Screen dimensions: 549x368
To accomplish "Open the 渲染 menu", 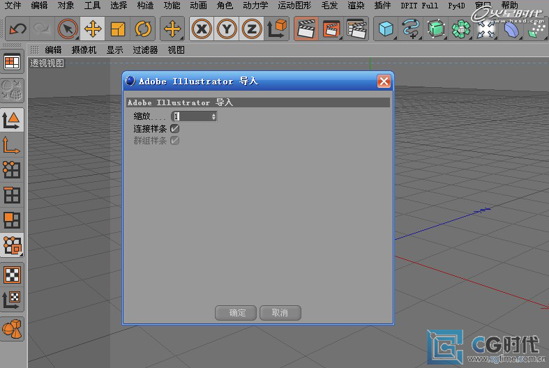I will tap(356, 6).
